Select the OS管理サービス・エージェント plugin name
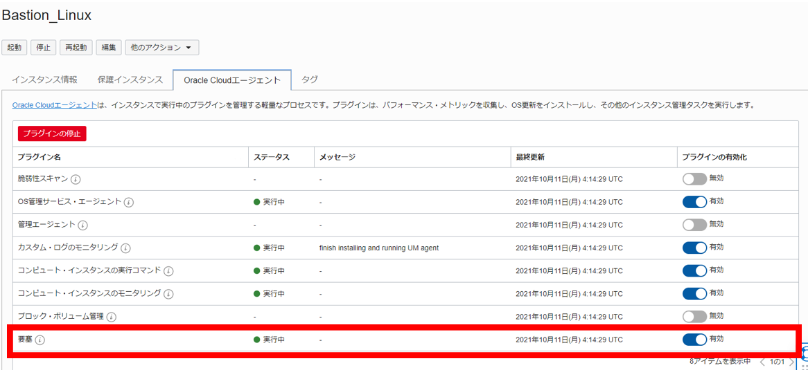808x370 pixels. click(69, 202)
